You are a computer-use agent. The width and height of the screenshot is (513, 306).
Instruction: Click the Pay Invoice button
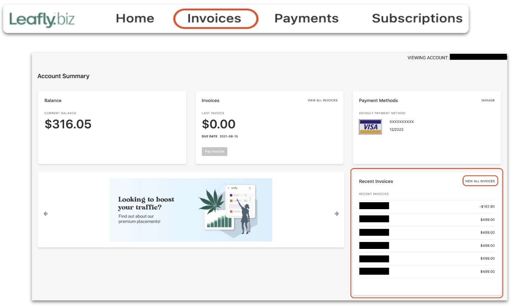(214, 151)
